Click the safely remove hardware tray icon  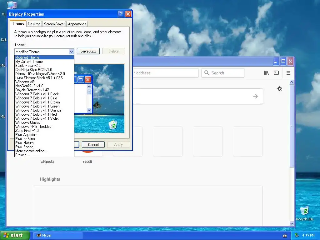click(297, 235)
